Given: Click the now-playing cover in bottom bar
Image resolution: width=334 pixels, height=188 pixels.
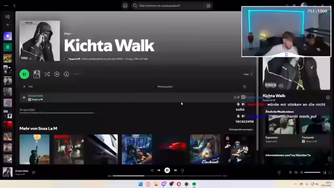Looking at the screenshot, I should tap(7, 172).
